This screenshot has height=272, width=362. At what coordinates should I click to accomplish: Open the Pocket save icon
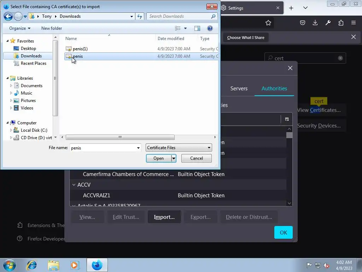(303, 23)
